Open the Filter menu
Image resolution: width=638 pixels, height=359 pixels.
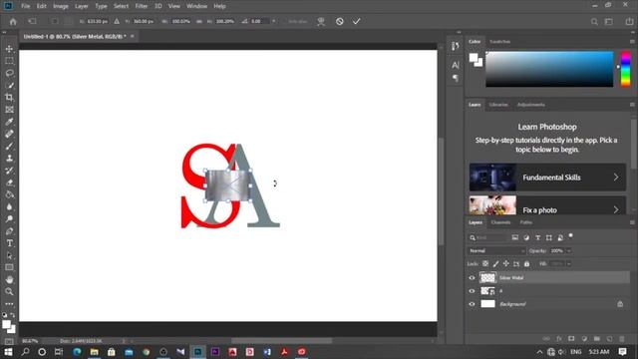142,6
